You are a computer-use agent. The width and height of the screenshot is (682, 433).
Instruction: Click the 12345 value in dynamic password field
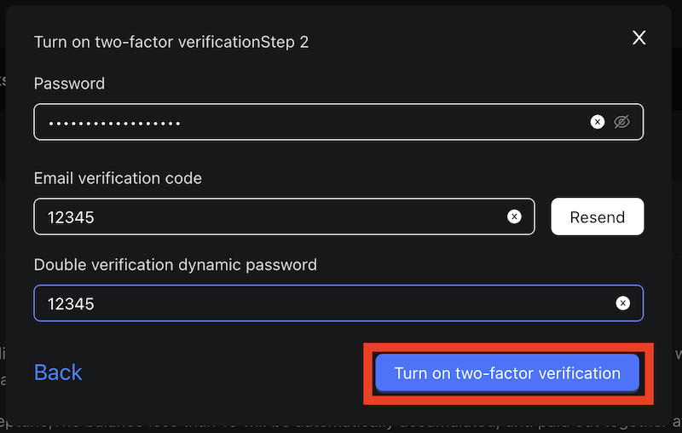pos(71,303)
